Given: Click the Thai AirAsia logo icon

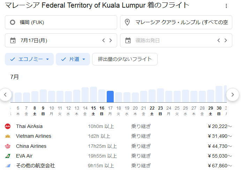Looking at the screenshot, I should point(8,126).
